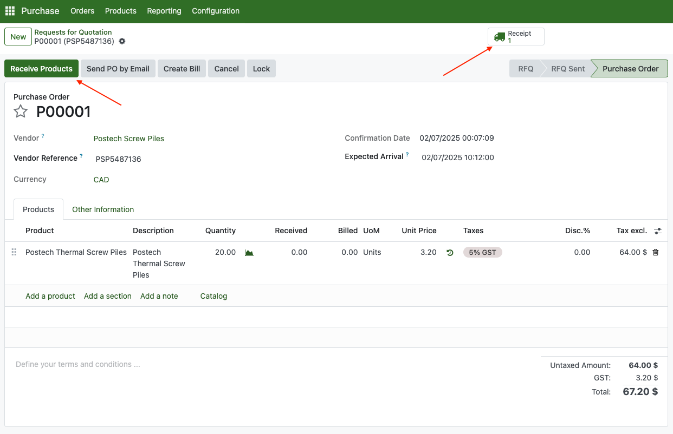Delete the product line with trash icon
Image resolution: width=673 pixels, height=434 pixels.
pyautogui.click(x=656, y=252)
